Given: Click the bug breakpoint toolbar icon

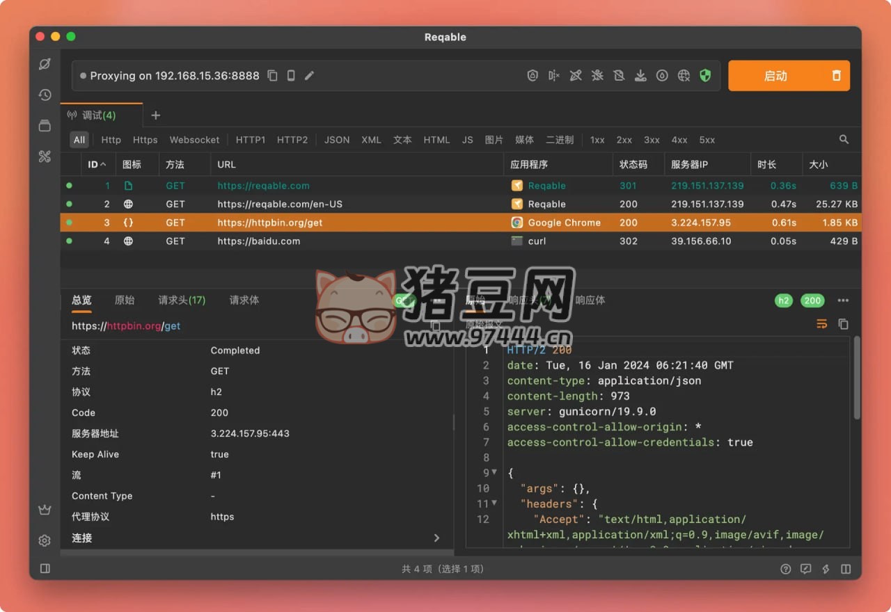Looking at the screenshot, I should click(597, 75).
